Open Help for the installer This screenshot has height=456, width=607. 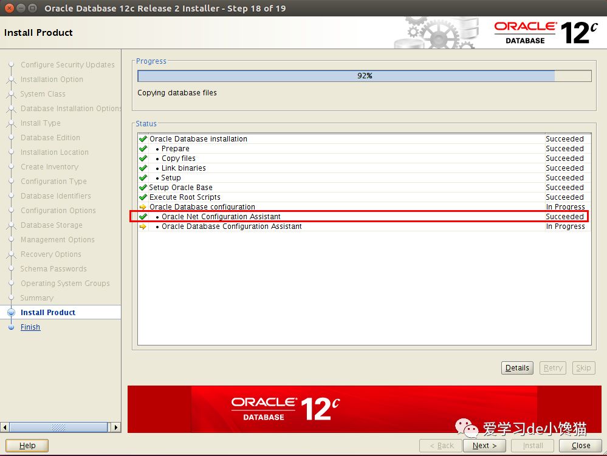click(27, 446)
